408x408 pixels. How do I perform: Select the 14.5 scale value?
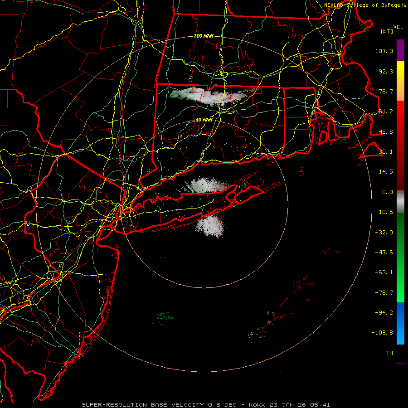coord(386,172)
